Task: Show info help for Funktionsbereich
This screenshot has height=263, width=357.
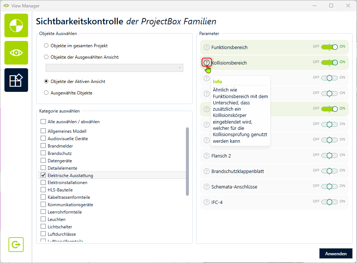Action: click(207, 47)
